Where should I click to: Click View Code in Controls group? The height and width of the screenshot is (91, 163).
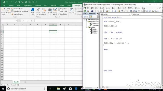tap(63, 11)
